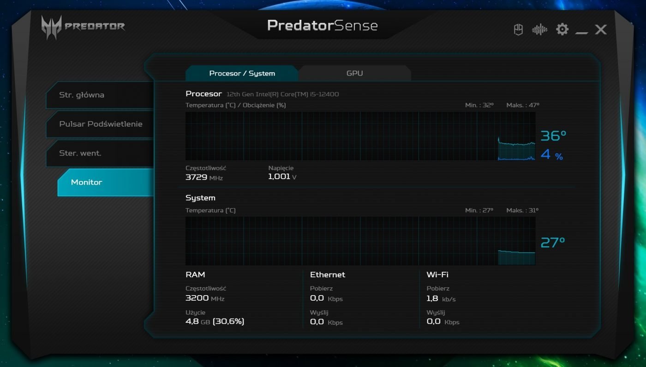Click the 27° system temperature reading

click(x=553, y=242)
